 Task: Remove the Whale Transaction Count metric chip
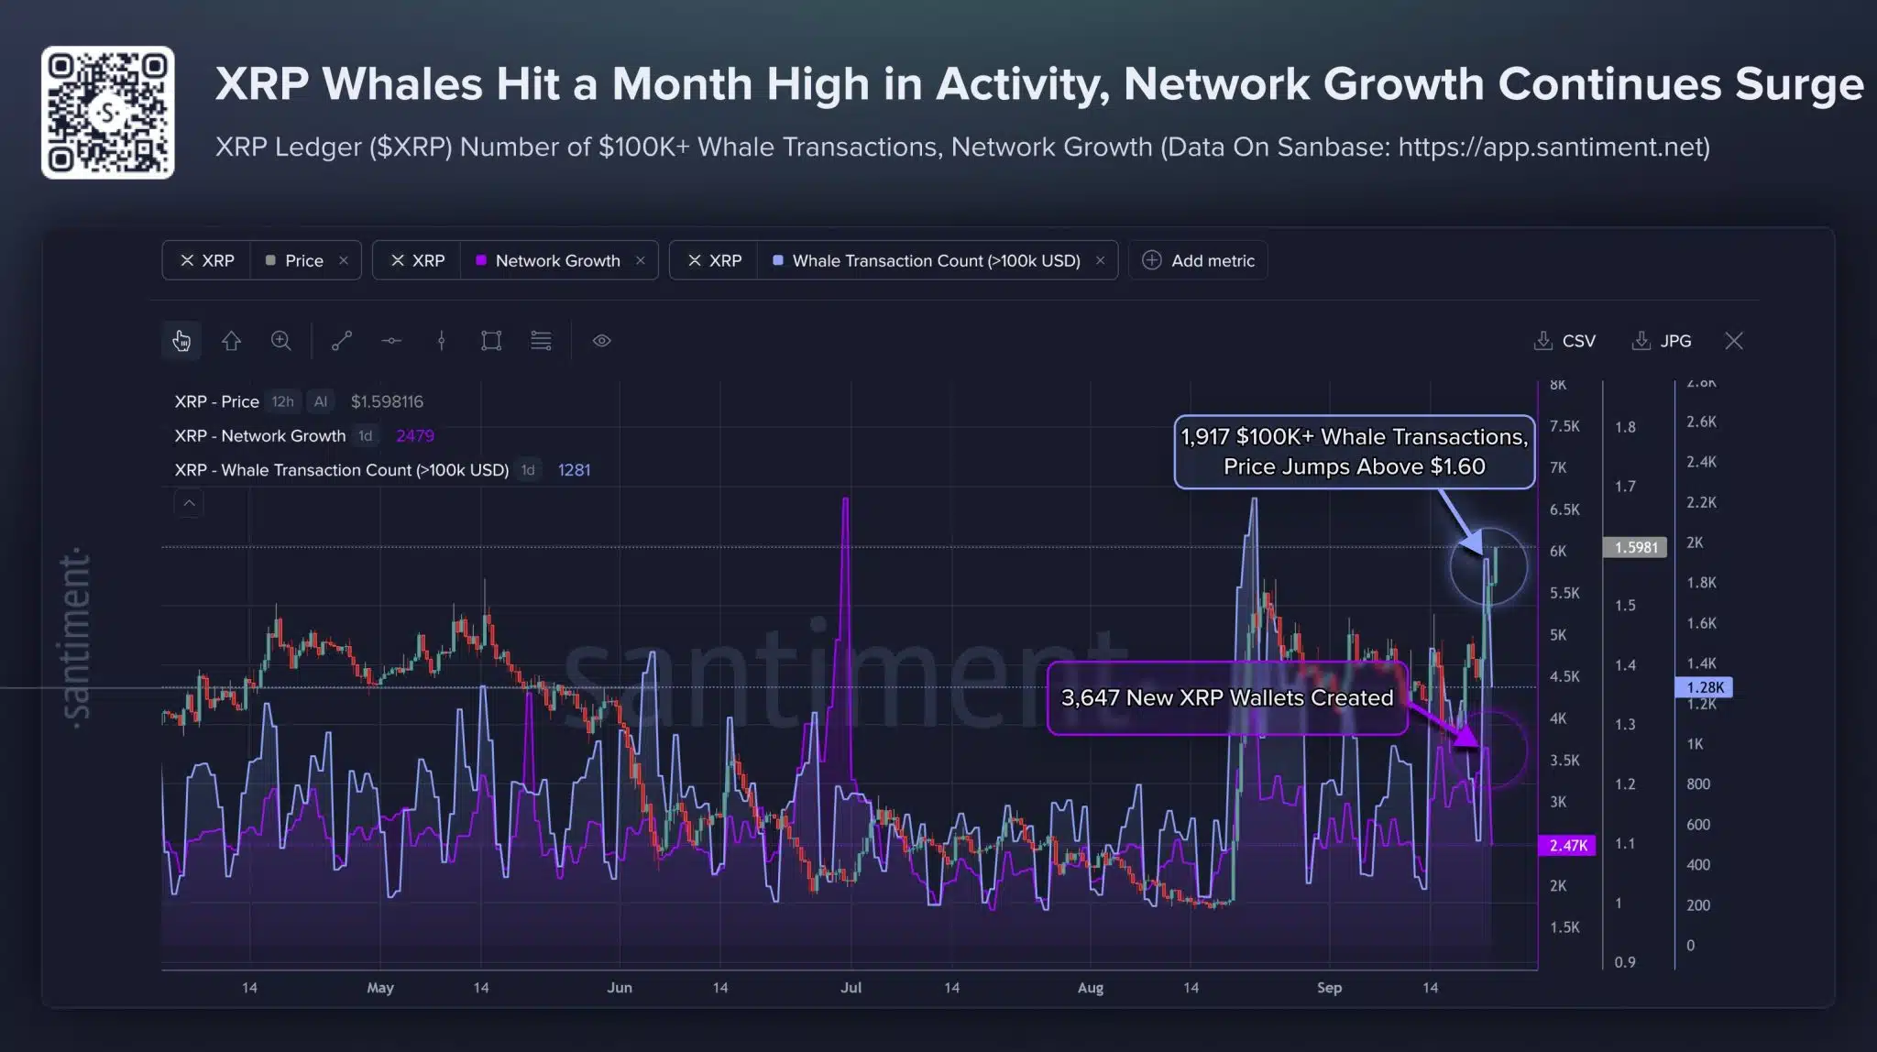1100,260
